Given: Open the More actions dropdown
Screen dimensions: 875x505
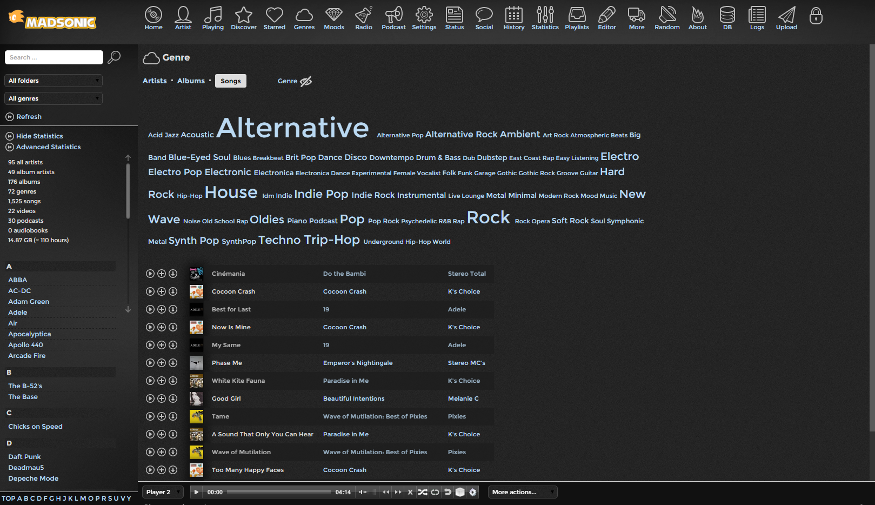Looking at the screenshot, I should click(523, 492).
